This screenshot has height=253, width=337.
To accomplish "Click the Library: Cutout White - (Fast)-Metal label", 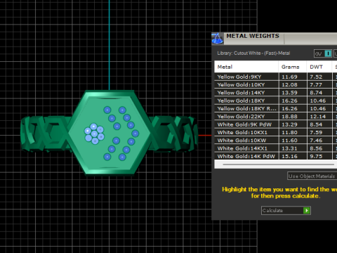I will click(x=253, y=53).
